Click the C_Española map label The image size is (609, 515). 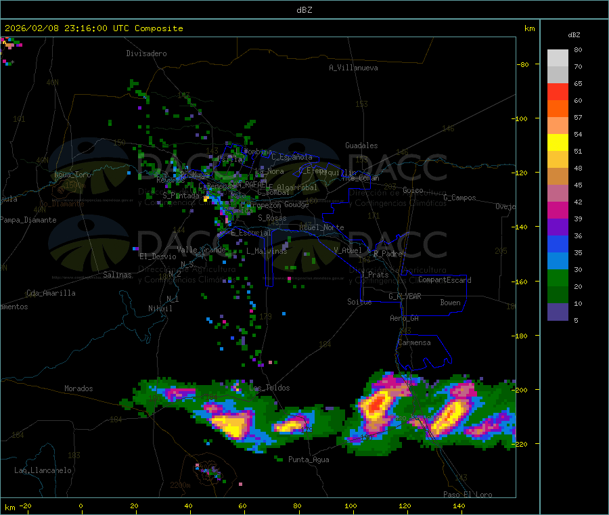292,157
